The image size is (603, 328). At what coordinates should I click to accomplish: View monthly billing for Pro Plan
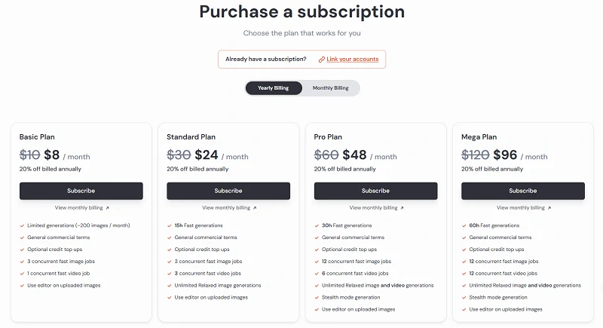(x=372, y=208)
